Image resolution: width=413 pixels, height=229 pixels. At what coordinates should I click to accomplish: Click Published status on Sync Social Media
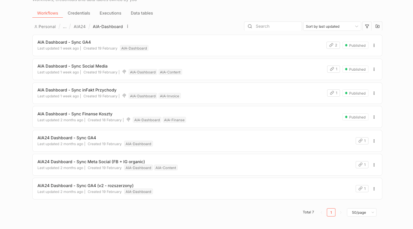(355, 69)
